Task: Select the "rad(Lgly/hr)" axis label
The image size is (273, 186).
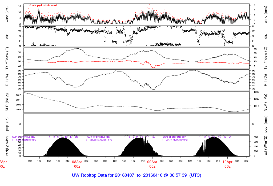Action: tap(7, 146)
